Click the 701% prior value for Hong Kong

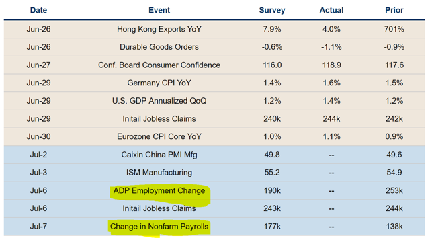tap(394, 29)
